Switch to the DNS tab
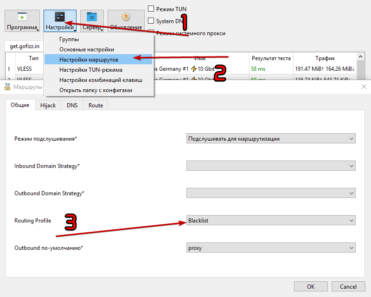 point(72,105)
